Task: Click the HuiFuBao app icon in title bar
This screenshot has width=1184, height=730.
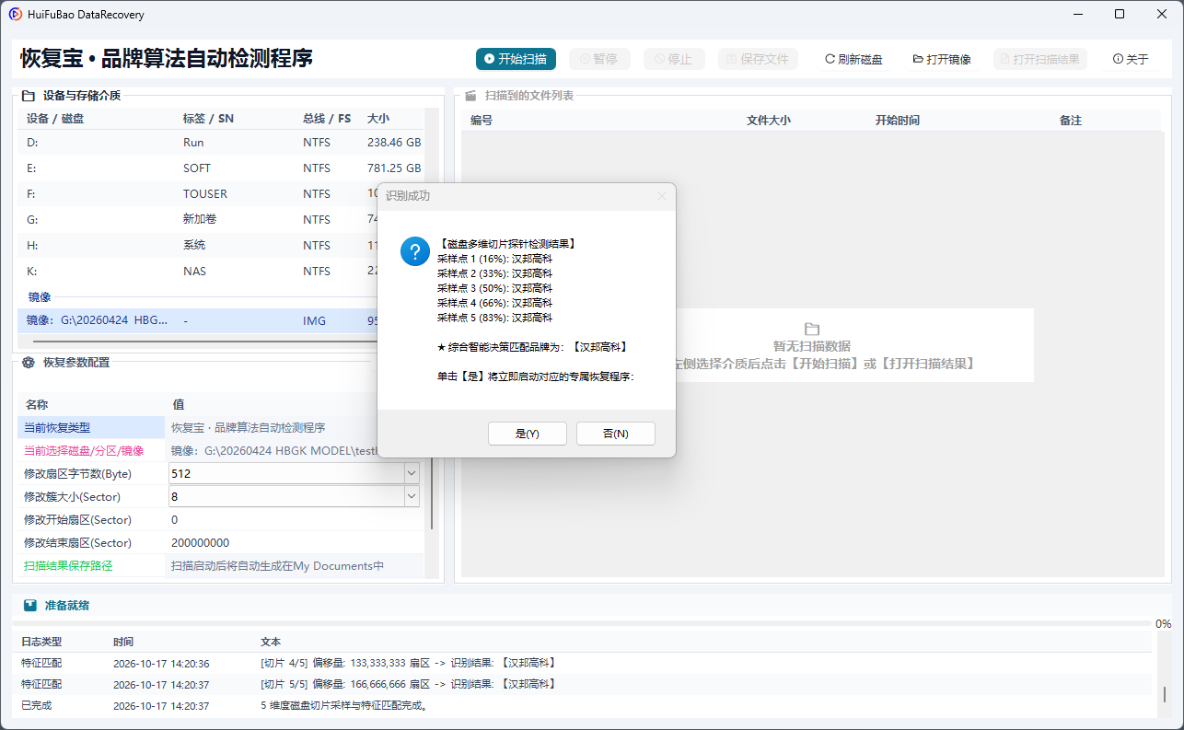Action: pyautogui.click(x=16, y=14)
